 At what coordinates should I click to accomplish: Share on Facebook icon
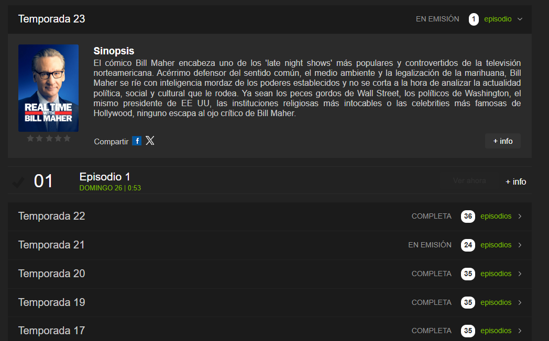click(137, 141)
